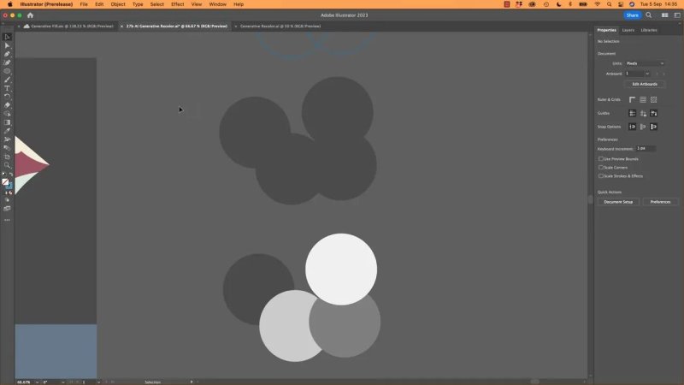Switch to the Layers panel tab
Viewport: 684px width, 385px height.
[x=628, y=30]
